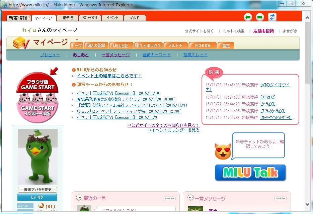Screen dimensions: 313x214
Task: Open the 設定 settings tab
Action: [226, 45]
